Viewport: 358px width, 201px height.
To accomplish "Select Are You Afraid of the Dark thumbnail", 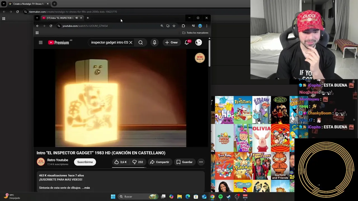I will coord(280,110).
